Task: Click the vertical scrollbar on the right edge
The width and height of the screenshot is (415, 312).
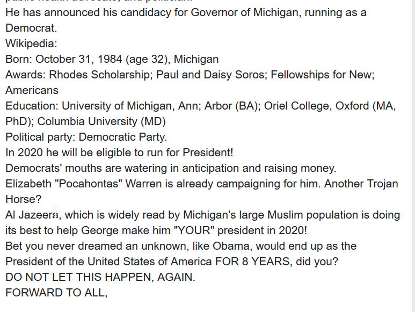Action: click(x=413, y=156)
